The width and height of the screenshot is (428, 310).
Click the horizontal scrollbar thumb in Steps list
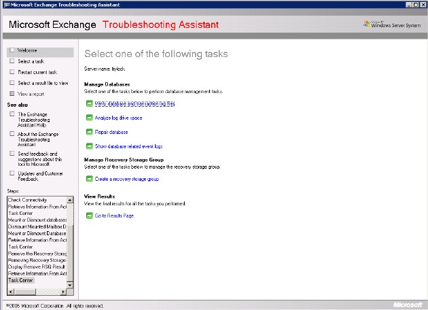(25, 292)
